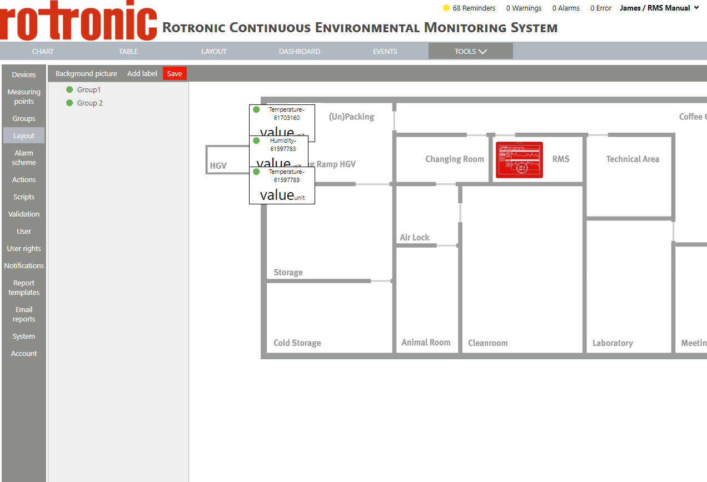707x482 pixels.
Task: Switch to the Table tab
Action: [x=128, y=51]
